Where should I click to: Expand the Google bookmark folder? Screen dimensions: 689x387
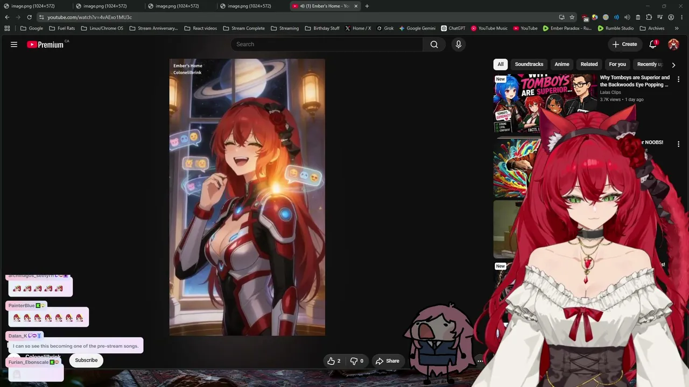[x=32, y=28]
